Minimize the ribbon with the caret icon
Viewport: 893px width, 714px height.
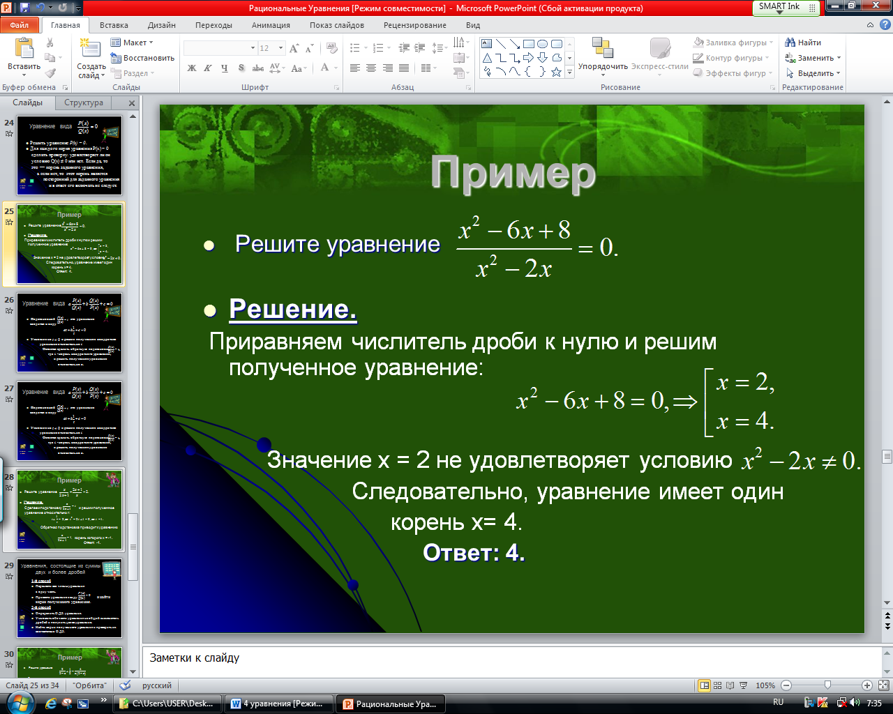[x=869, y=25]
